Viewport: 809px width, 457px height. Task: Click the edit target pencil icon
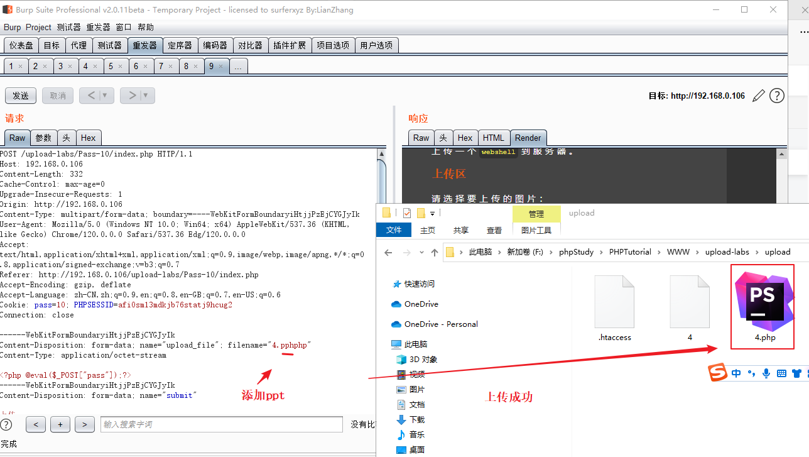[759, 96]
